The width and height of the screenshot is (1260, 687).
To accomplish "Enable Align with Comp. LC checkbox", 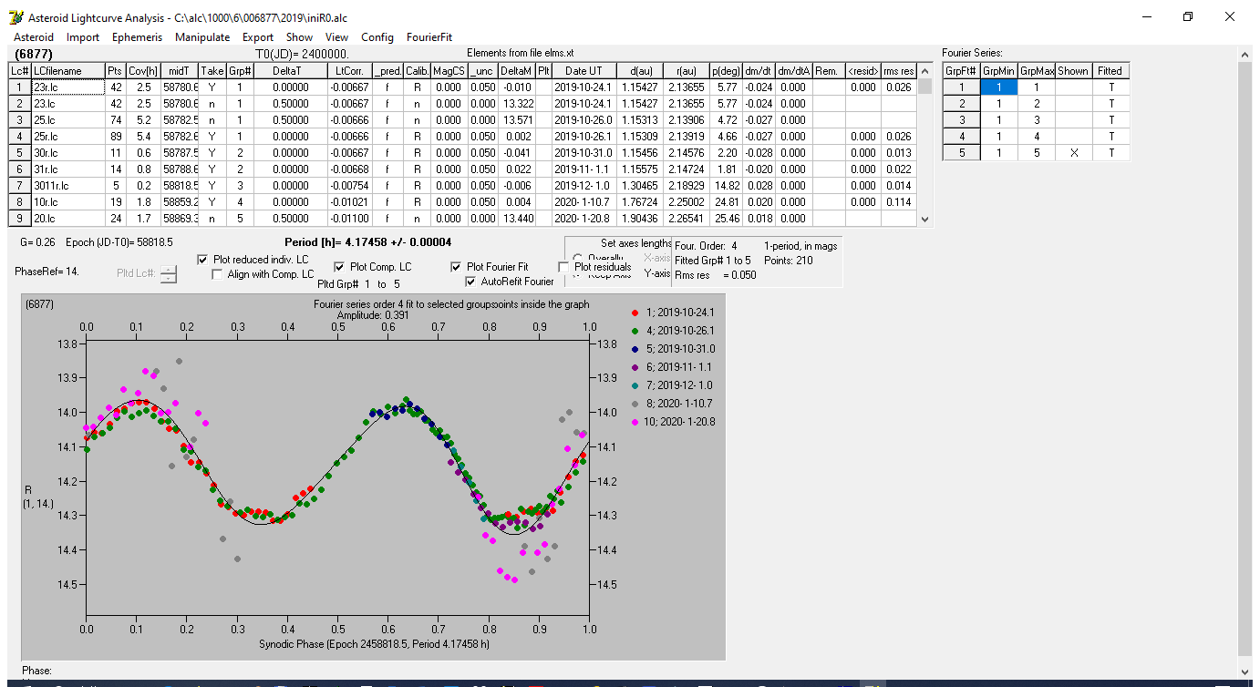I will pyautogui.click(x=218, y=274).
